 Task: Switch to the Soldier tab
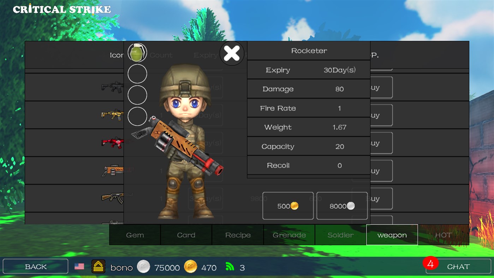point(340,235)
